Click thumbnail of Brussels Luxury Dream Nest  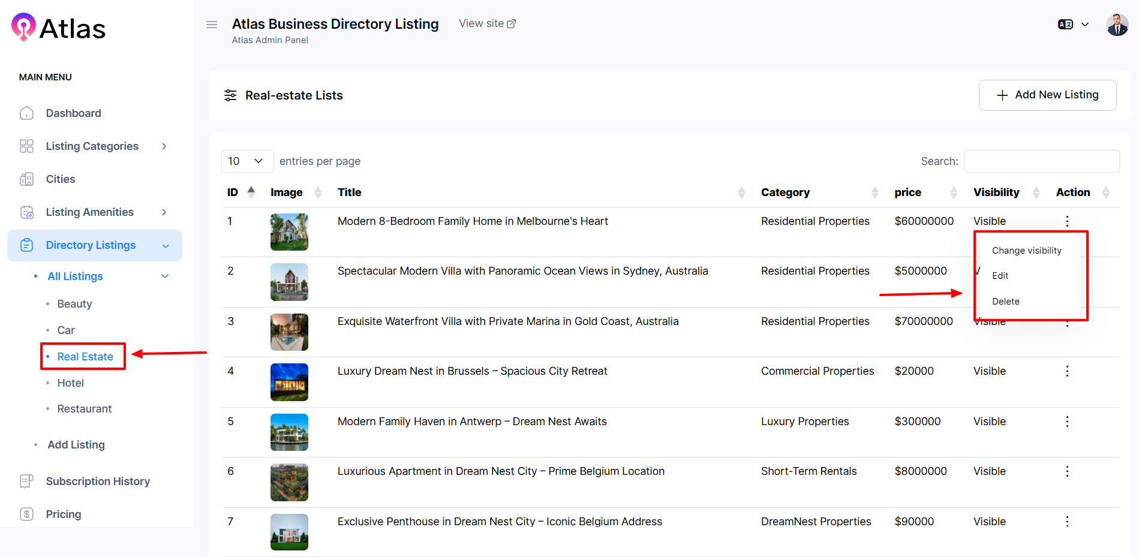289,382
